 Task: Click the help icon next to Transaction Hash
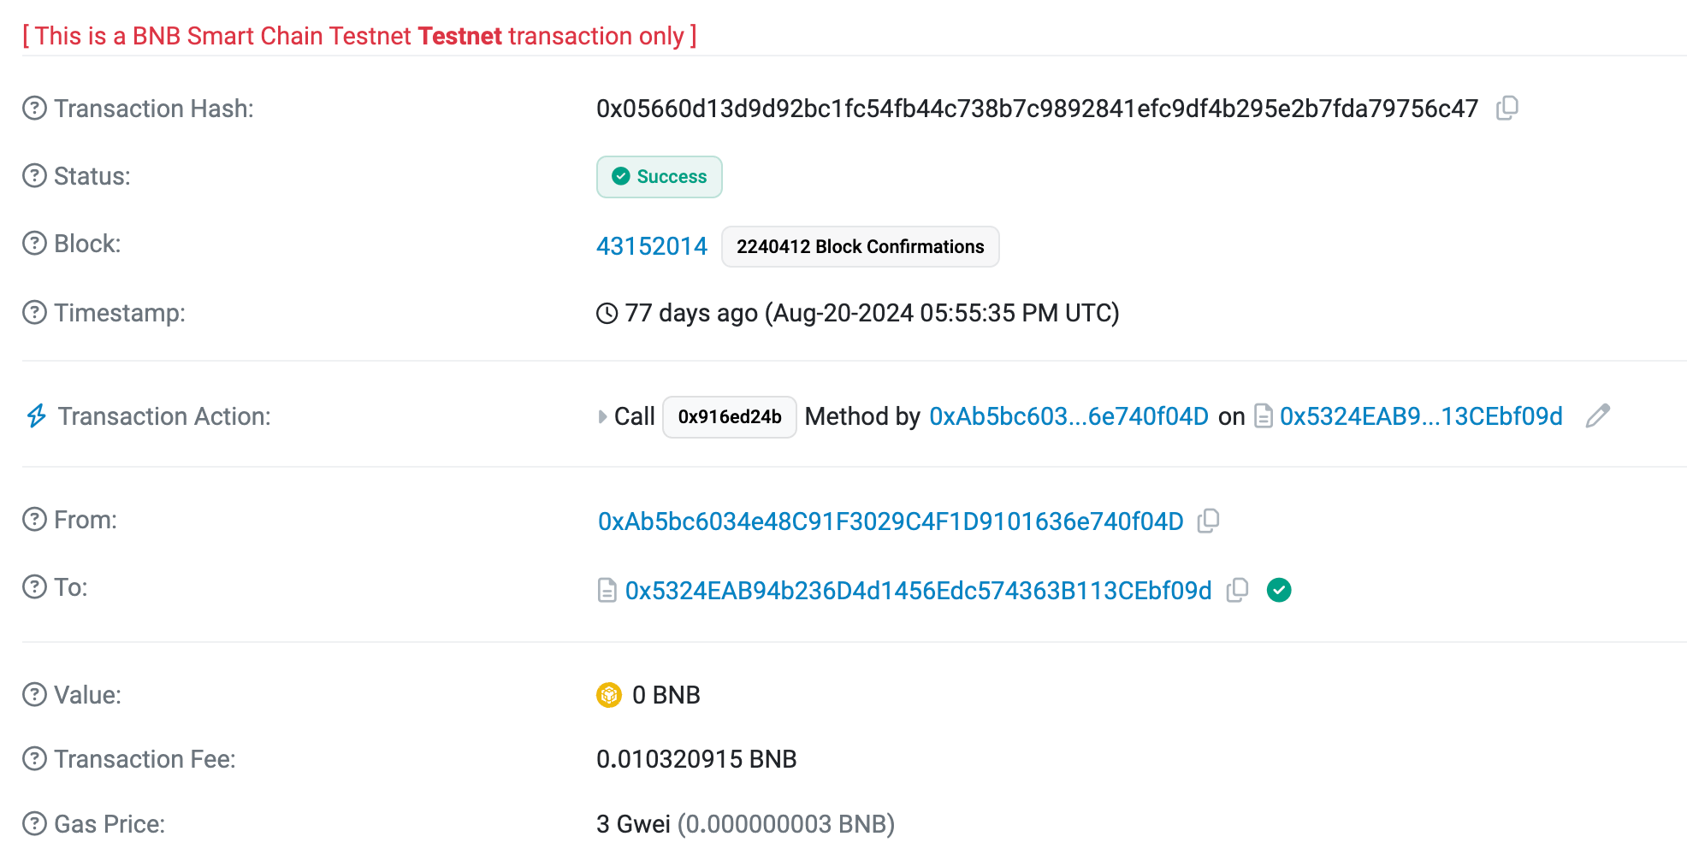coord(34,109)
